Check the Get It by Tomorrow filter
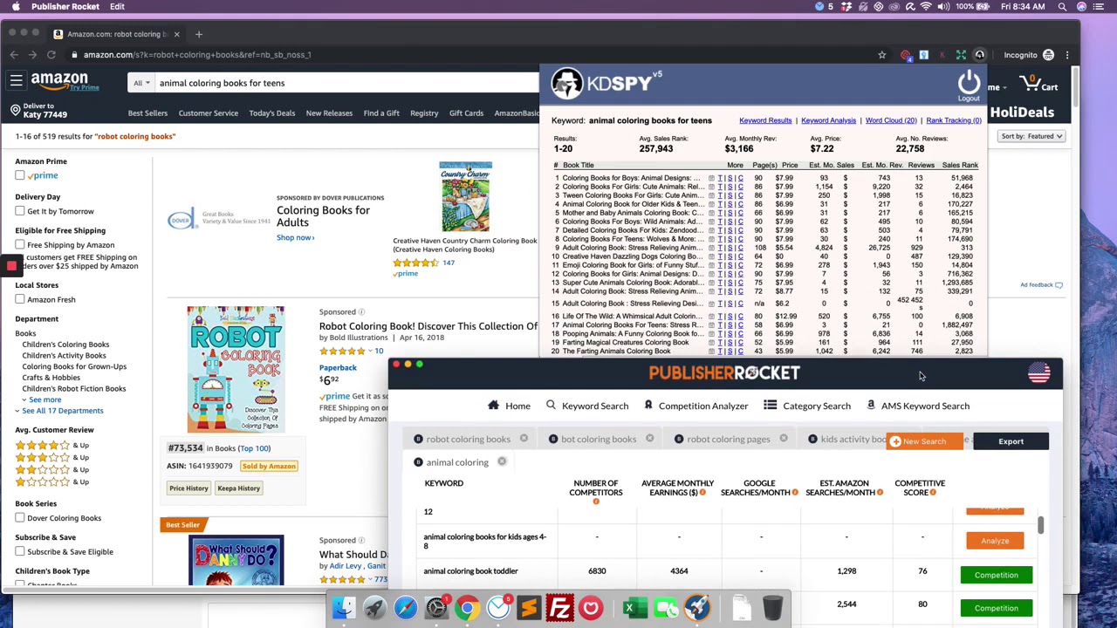The height and width of the screenshot is (628, 1117). click(20, 211)
